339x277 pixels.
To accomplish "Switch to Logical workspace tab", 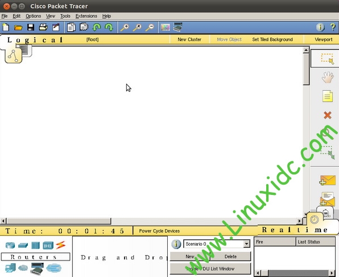I will (14, 55).
